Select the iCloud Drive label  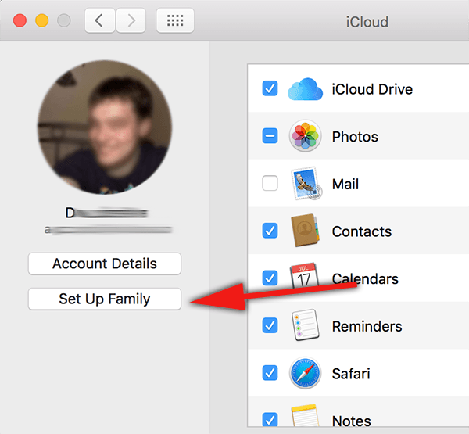(372, 89)
